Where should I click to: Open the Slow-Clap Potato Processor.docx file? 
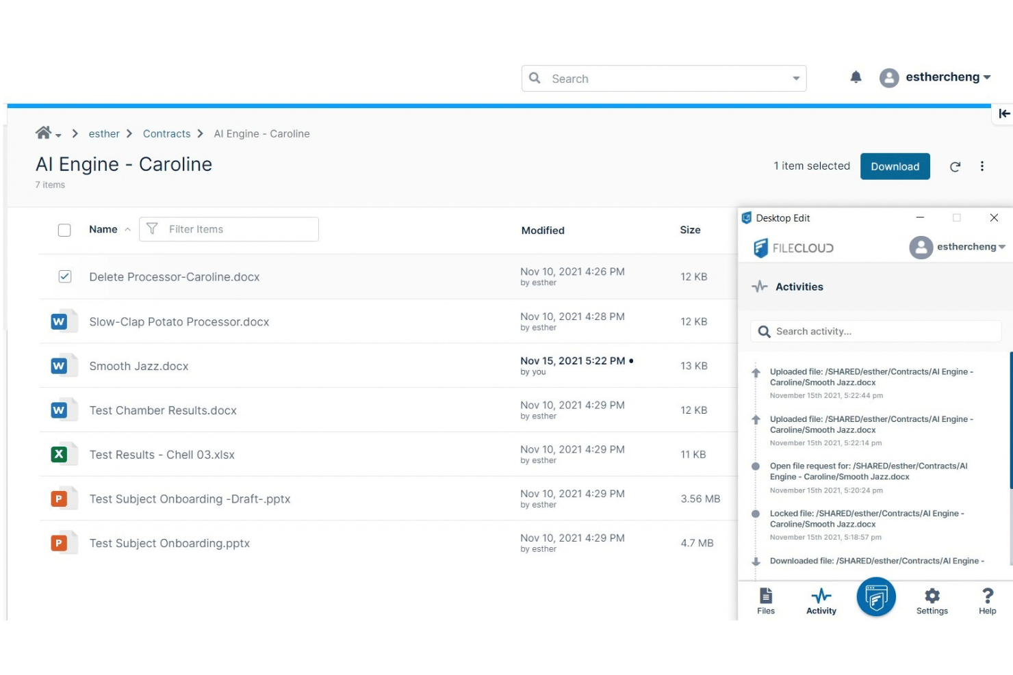point(179,321)
